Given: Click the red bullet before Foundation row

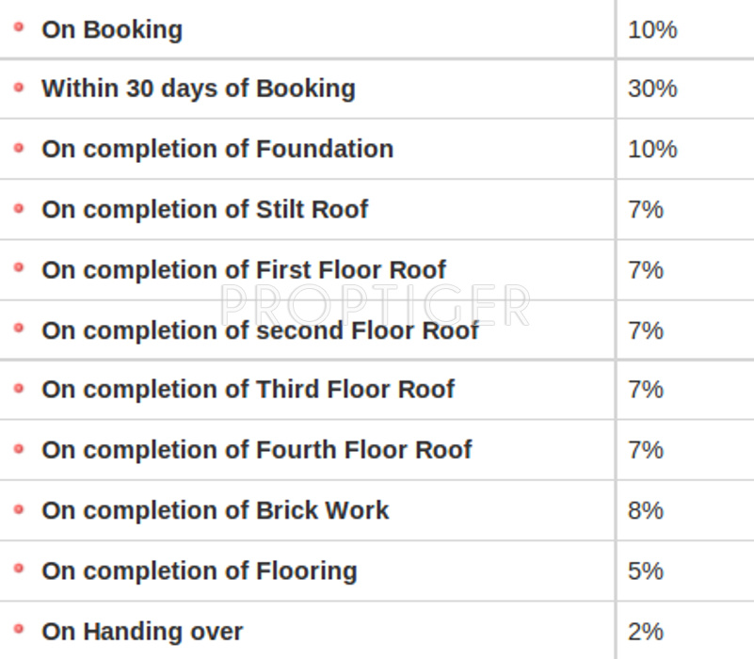Looking at the screenshot, I should (19, 148).
